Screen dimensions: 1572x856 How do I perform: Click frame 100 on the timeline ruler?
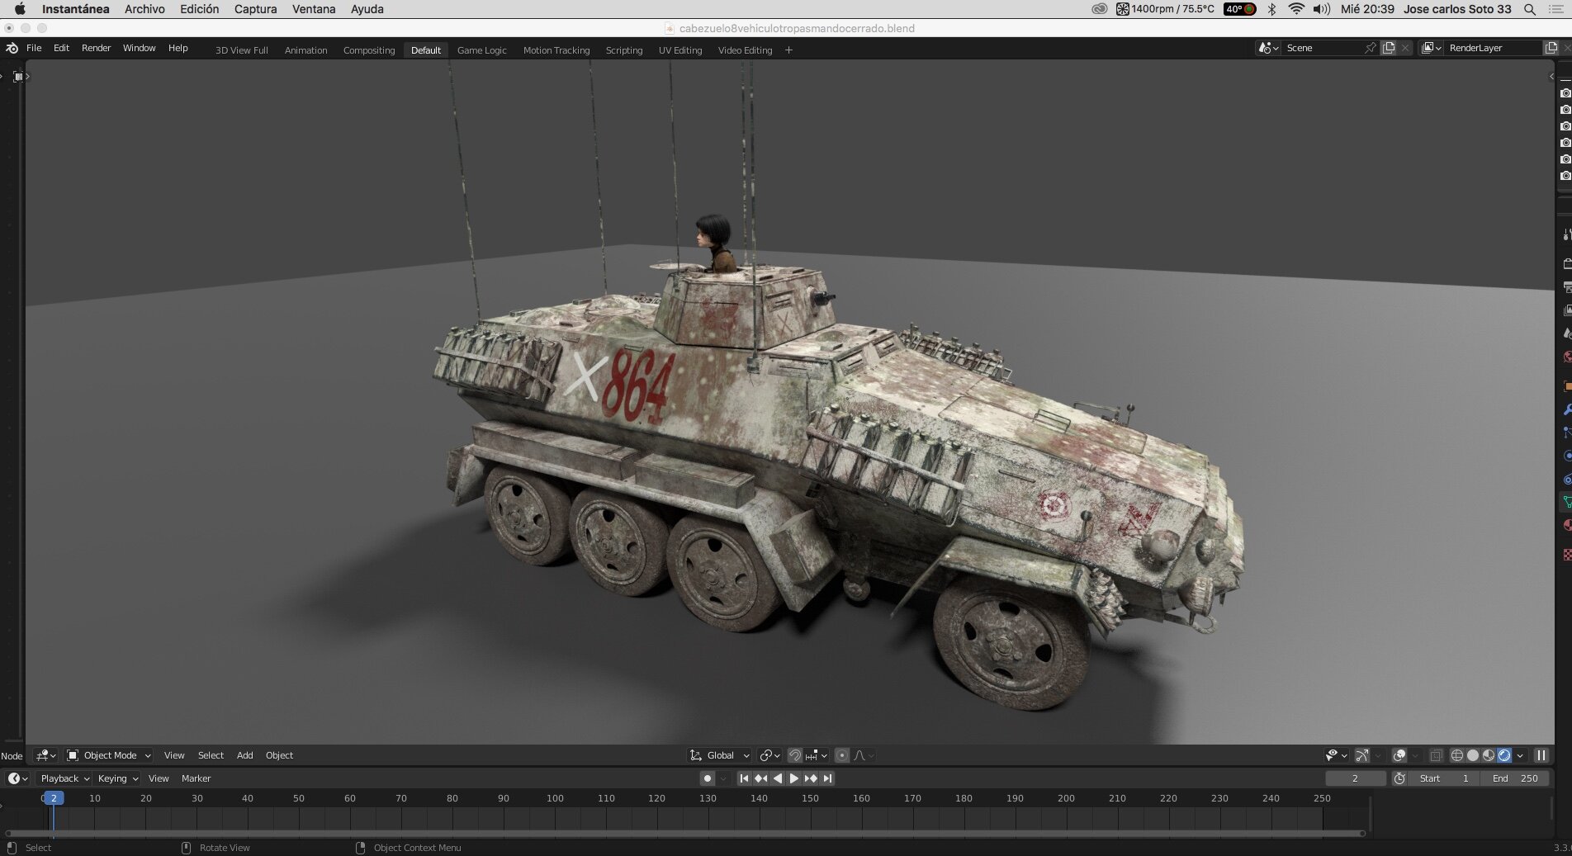coord(555,798)
